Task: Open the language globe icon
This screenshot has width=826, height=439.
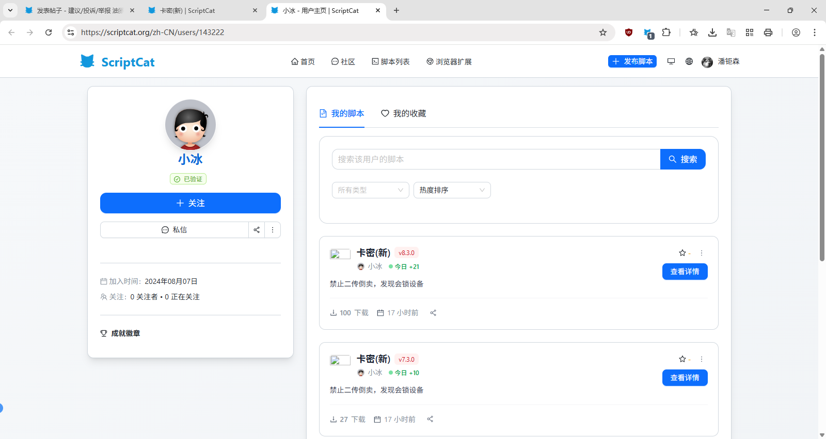Action: 689,61
